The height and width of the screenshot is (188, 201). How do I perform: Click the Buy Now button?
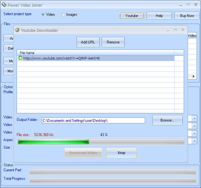pos(187,16)
